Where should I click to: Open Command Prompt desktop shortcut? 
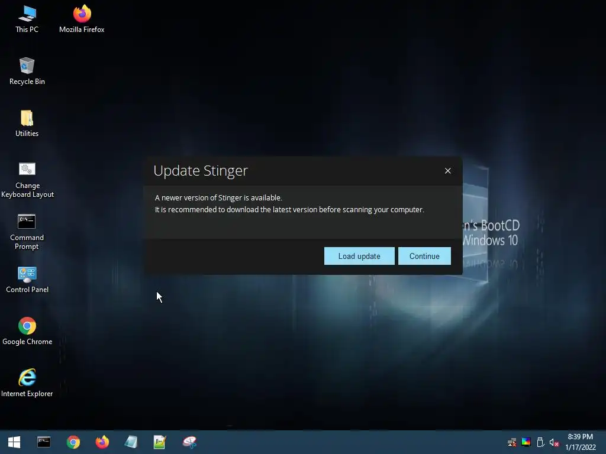(27, 232)
